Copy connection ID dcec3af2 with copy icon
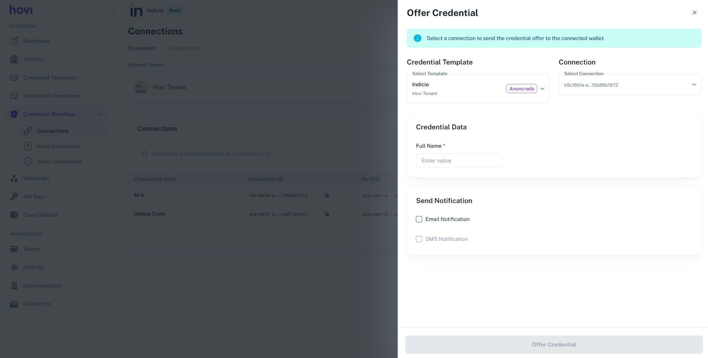This screenshot has width=708, height=358. pyautogui.click(x=327, y=214)
